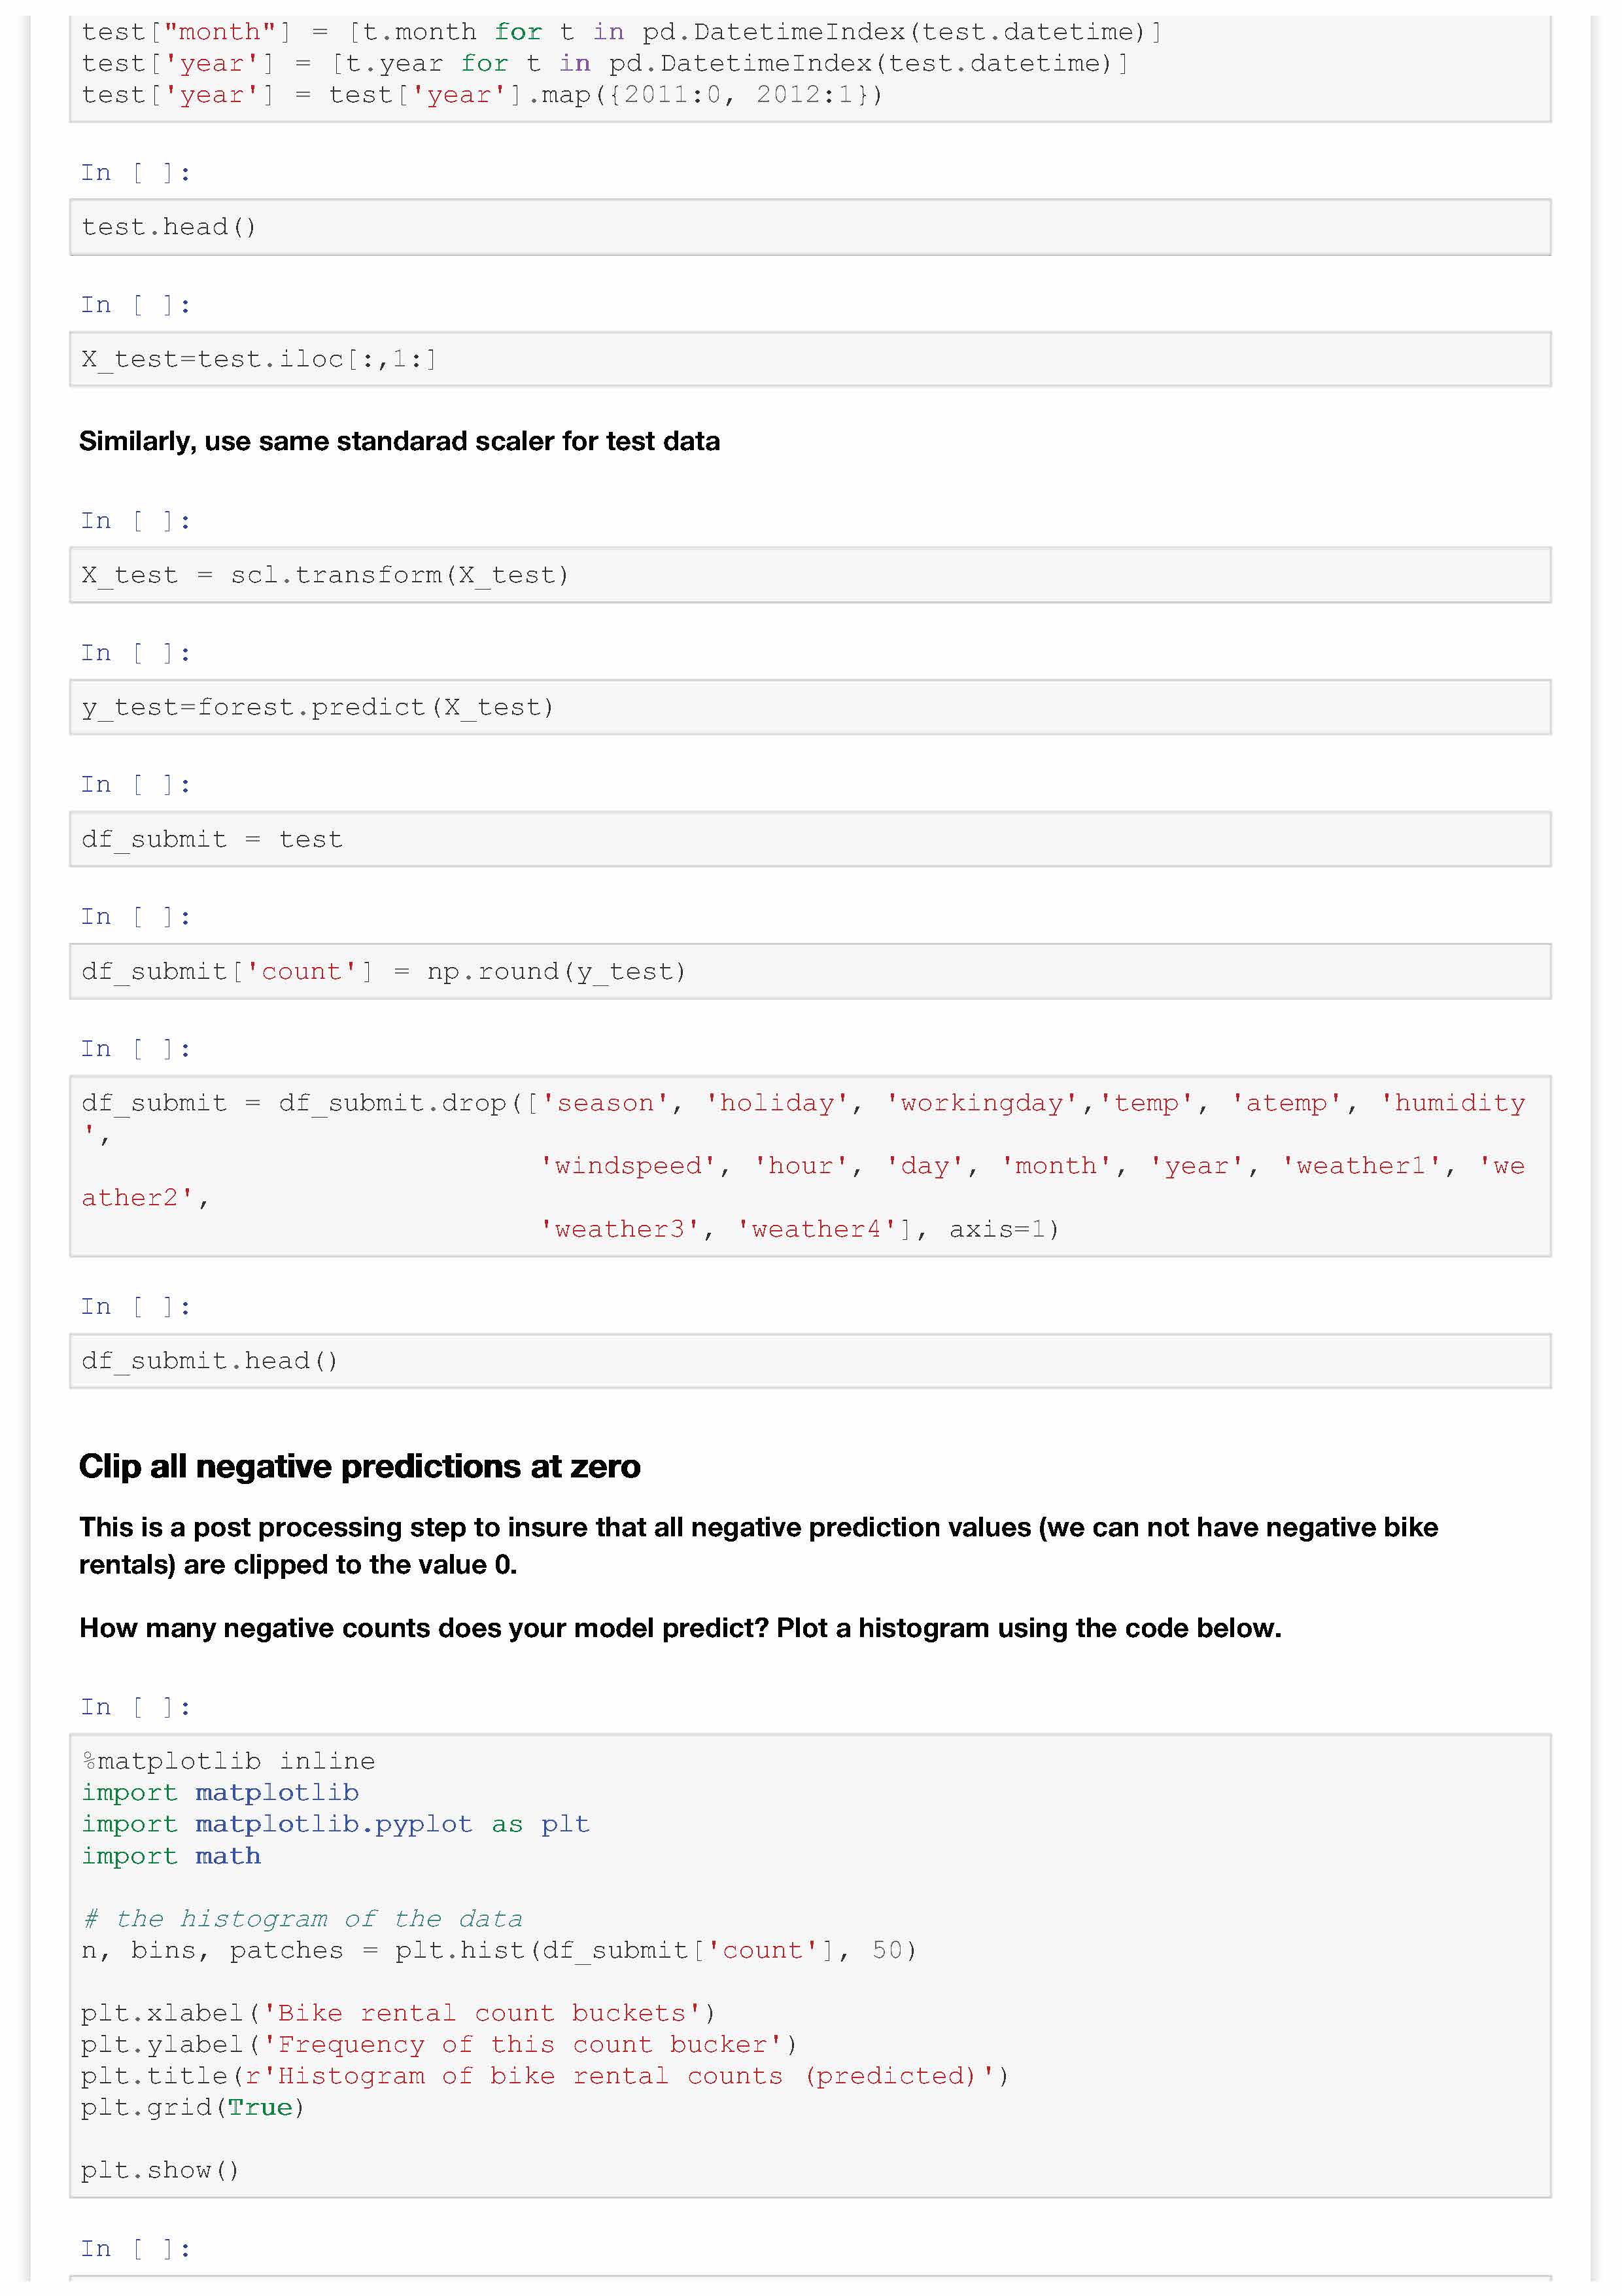Click 'Similarly, use same standarad scaler' text
The image size is (1622, 2296).
(x=399, y=441)
